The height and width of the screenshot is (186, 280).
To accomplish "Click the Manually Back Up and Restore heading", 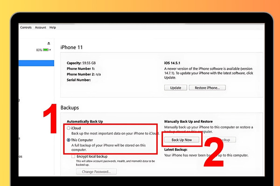I will point(189,121).
